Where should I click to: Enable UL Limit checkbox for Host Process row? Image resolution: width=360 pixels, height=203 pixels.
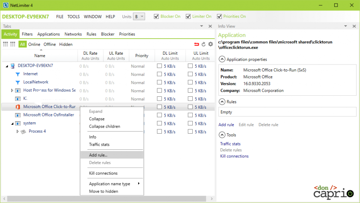pos(190,90)
